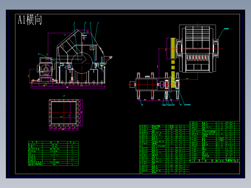Select the large rotor circle in side view
251x188 pixels.
click(x=82, y=63)
